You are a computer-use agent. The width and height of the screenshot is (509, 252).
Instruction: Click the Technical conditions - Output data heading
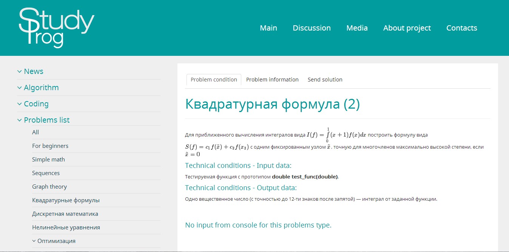tap(241, 187)
